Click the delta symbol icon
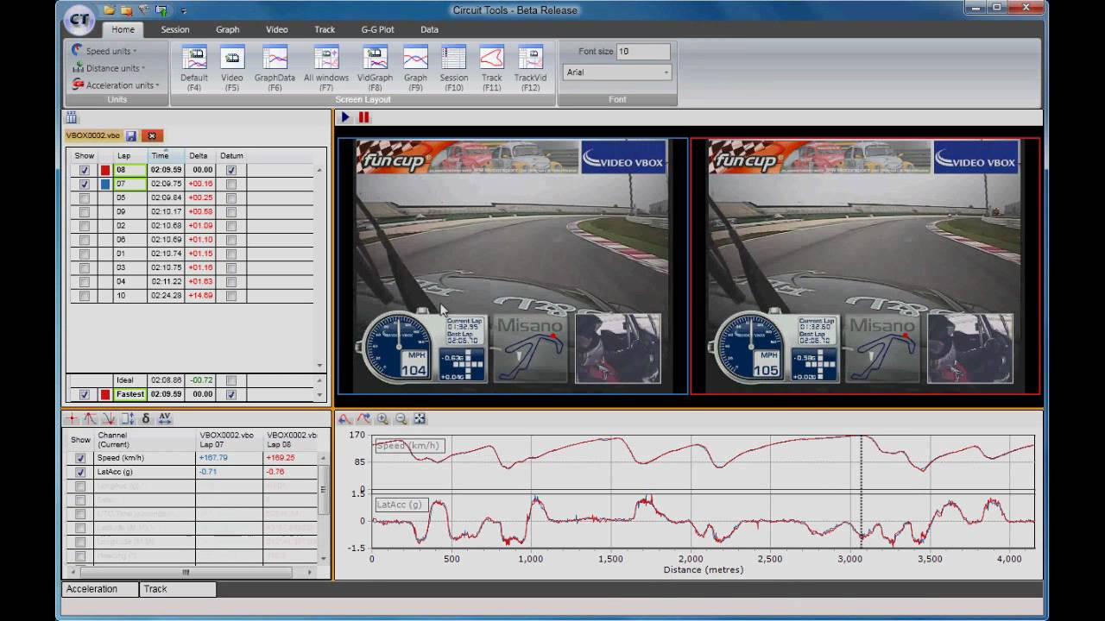 click(146, 418)
